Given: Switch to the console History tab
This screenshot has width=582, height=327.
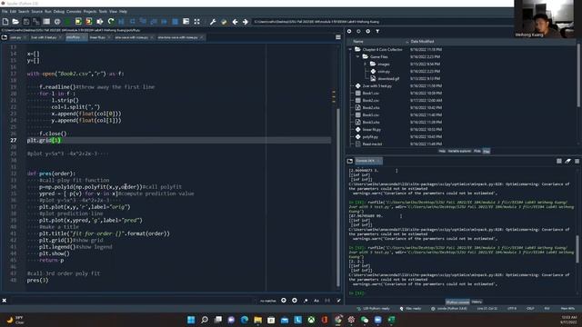Looking at the screenshot, I should (x=477, y=302).
